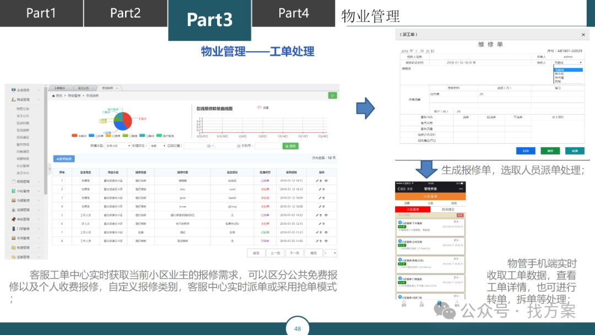This screenshot has width=595, height=335.
Task: Toggle the red 未解决 legend entry under the pie chart
Action: [79, 136]
